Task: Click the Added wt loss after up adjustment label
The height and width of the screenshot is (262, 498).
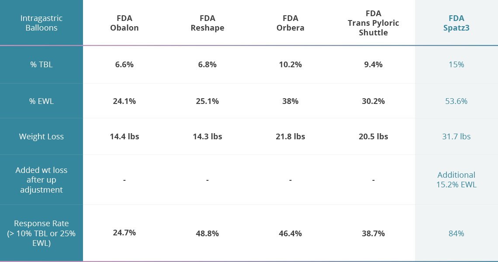Action: pos(41,180)
